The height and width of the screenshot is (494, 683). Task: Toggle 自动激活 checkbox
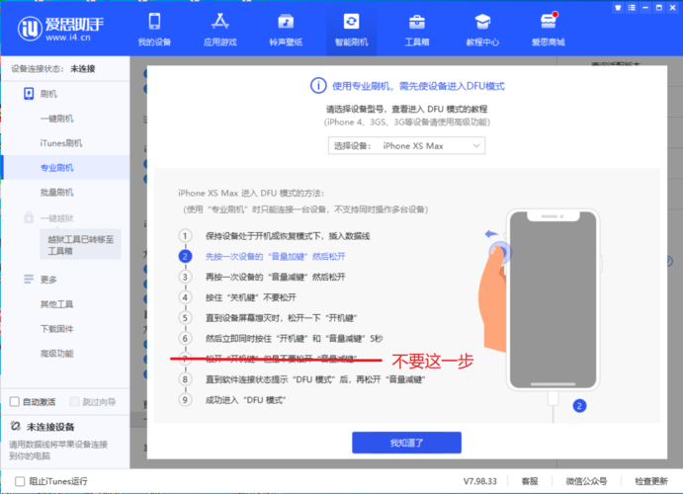click(x=15, y=401)
